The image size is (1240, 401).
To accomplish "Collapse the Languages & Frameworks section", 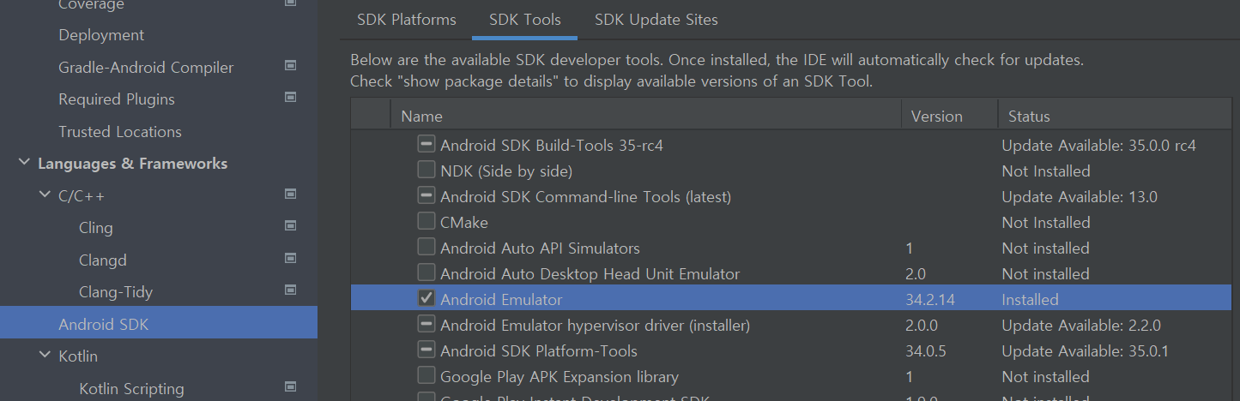I will click(x=24, y=163).
